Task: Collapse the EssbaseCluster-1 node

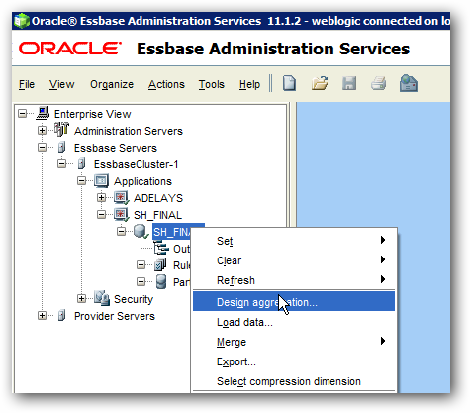Action: pos(61,163)
